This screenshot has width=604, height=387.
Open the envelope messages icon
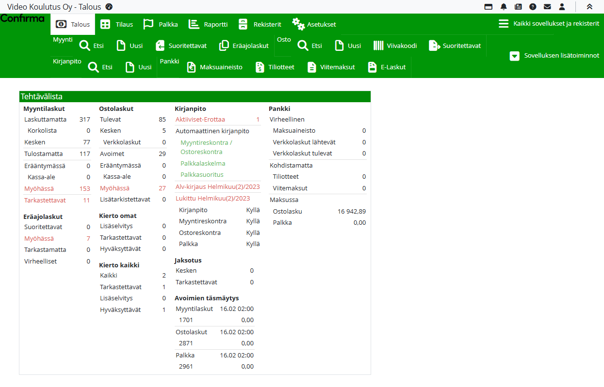(547, 7)
